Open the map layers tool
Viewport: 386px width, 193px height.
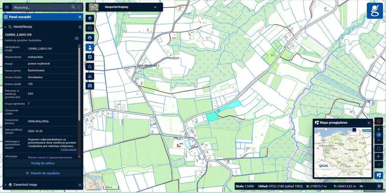point(90,18)
